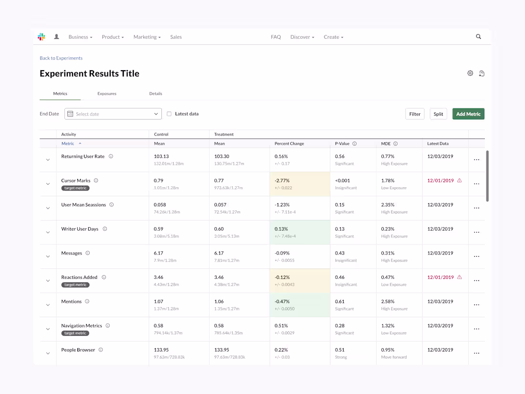Click info icon beside Returning User Rate
Viewport: 525px width, 394px height.
[x=111, y=156]
